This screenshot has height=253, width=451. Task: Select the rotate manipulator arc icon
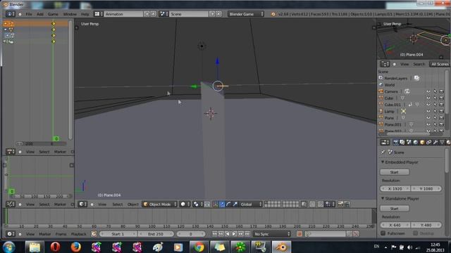click(x=228, y=205)
